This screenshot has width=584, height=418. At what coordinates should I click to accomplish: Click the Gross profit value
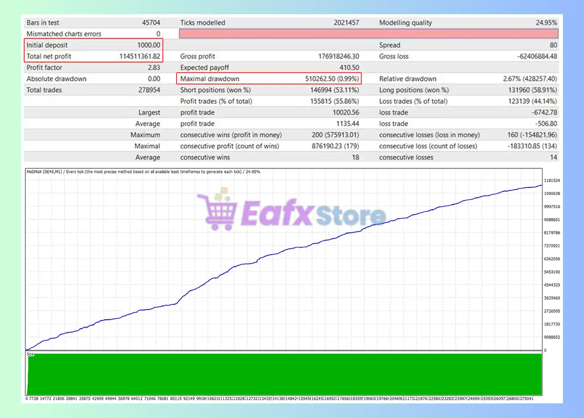point(338,56)
